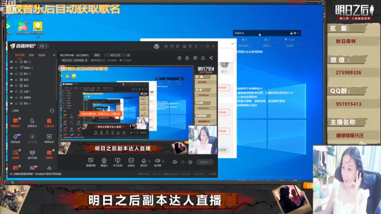Open the 视频连麦 tool
Image resolution: width=381 pixels, height=214 pixels.
click(x=15, y=138)
